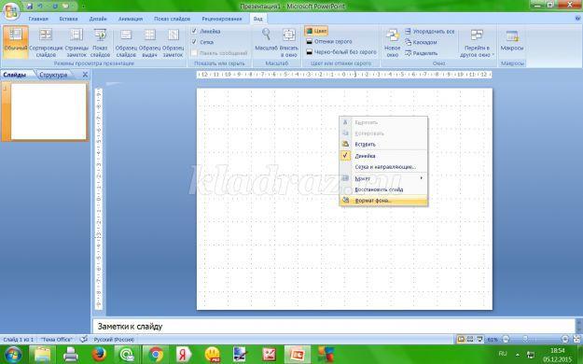The image size is (583, 364).
Task: Select Оттенки серого grayscale mode
Action: pyautogui.click(x=329, y=42)
